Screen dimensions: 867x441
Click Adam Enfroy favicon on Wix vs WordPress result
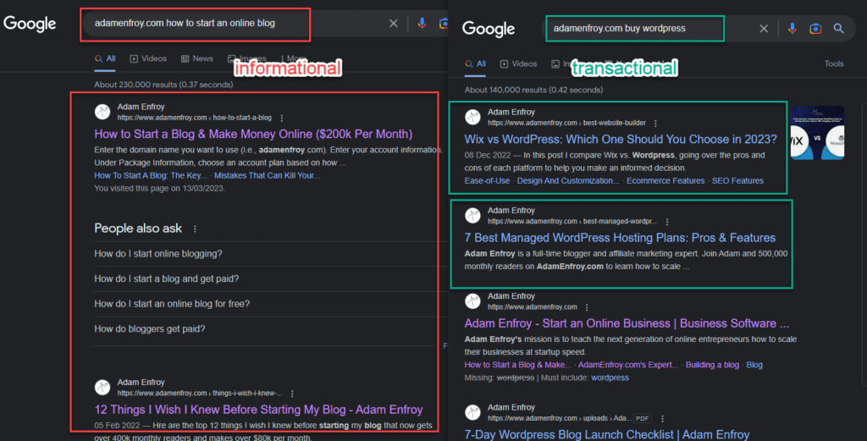pos(472,117)
